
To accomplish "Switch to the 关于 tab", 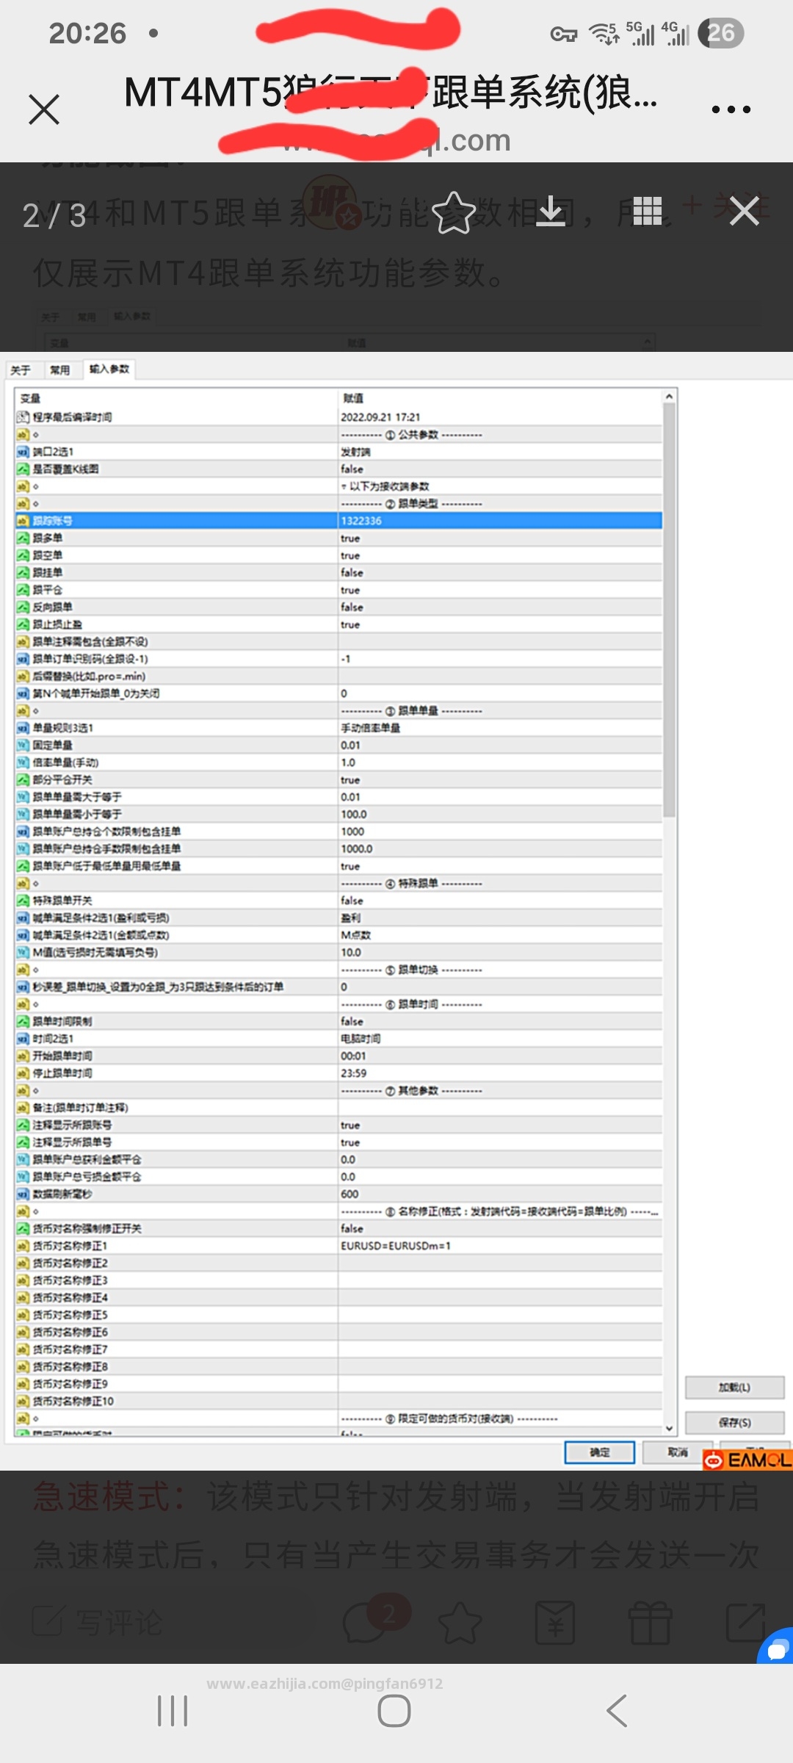I will pyautogui.click(x=21, y=369).
